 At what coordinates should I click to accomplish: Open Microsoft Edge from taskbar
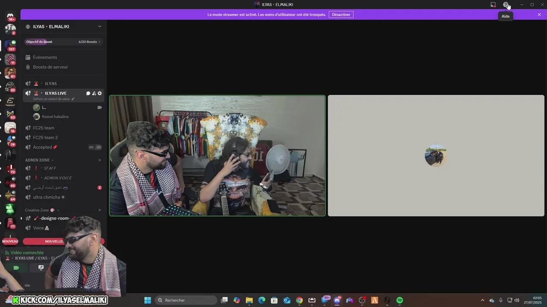[x=262, y=300]
